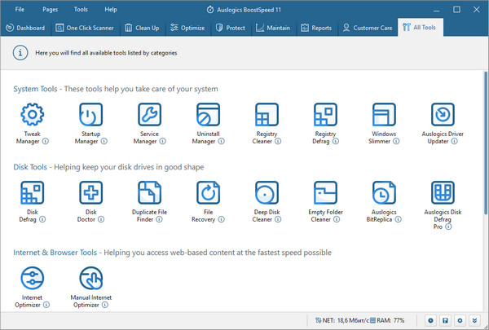Open the File menu
The width and height of the screenshot is (489, 330).
[20, 8]
